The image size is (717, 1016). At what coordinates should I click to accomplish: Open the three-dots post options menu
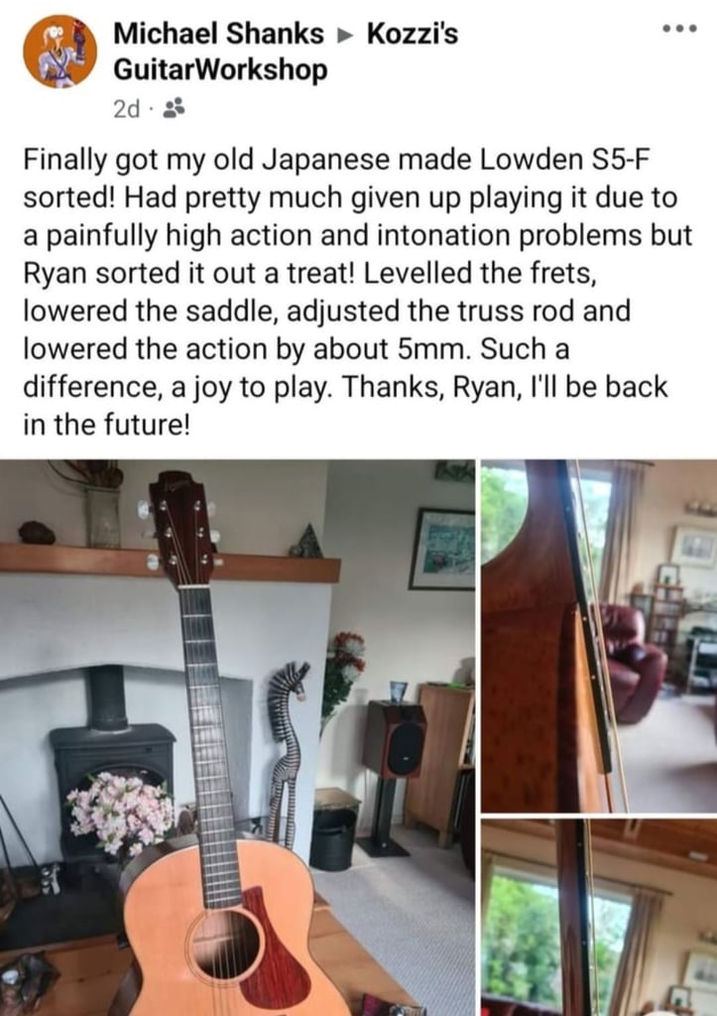(679, 29)
